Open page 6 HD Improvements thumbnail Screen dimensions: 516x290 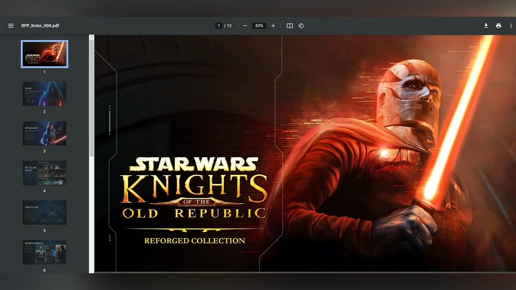coord(44,252)
